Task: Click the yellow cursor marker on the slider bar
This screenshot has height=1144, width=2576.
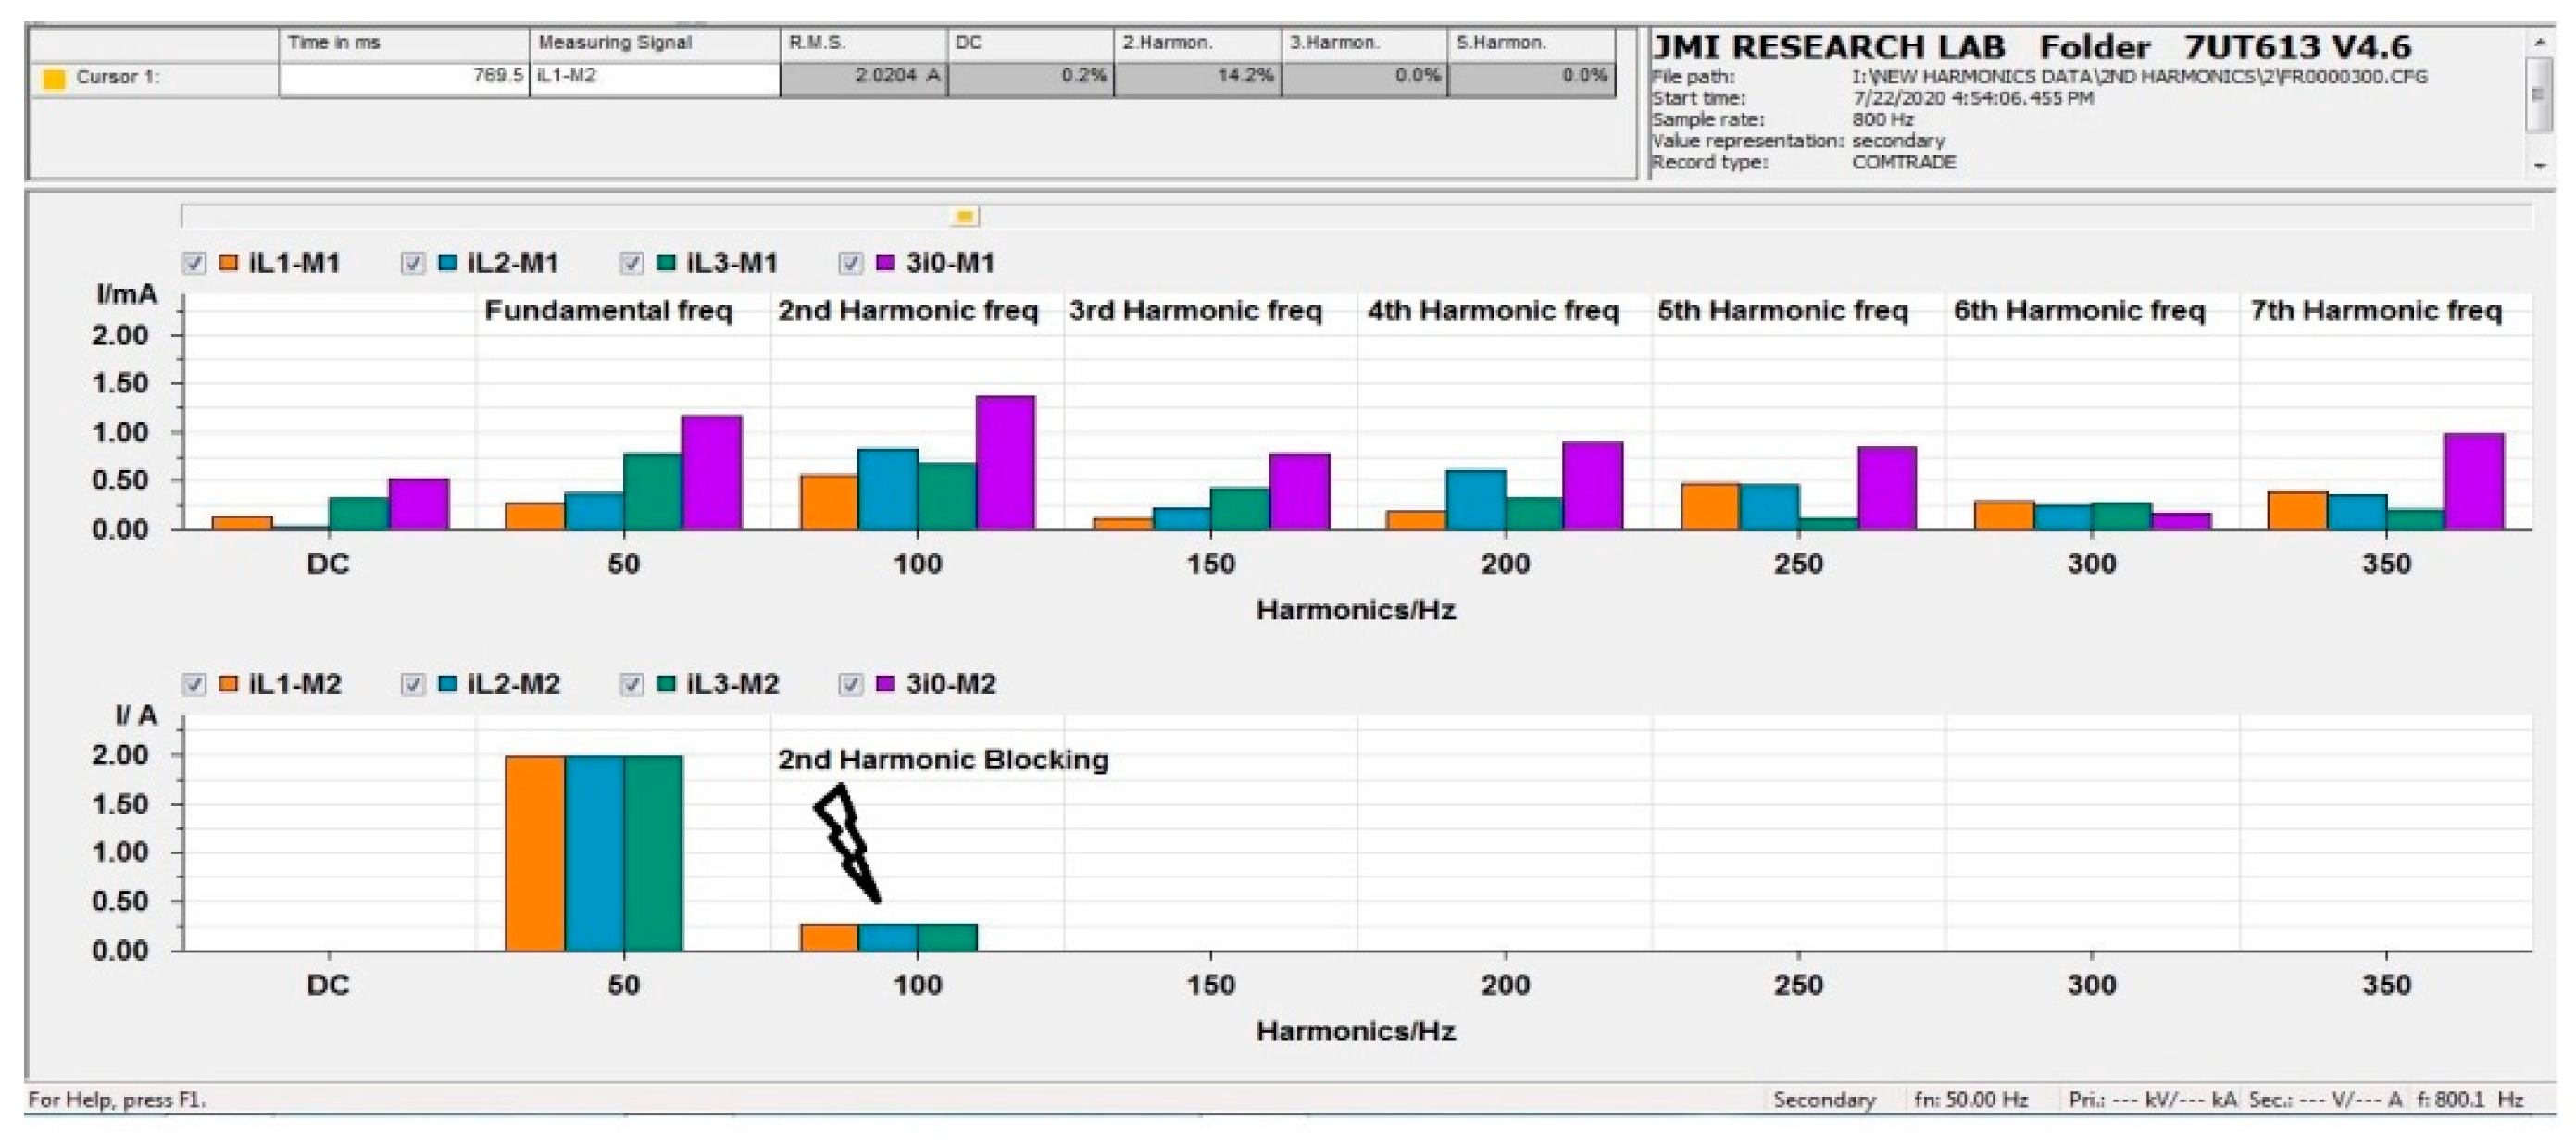Action: point(964,216)
